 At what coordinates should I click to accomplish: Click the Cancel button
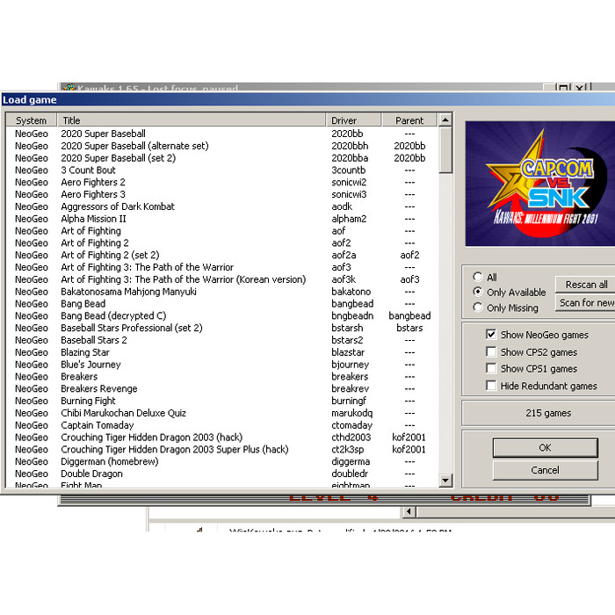(x=545, y=470)
